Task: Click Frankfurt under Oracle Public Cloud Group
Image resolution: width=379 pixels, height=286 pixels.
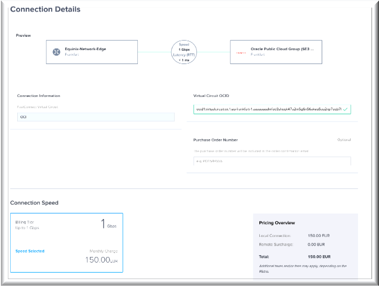Action: [x=257, y=55]
